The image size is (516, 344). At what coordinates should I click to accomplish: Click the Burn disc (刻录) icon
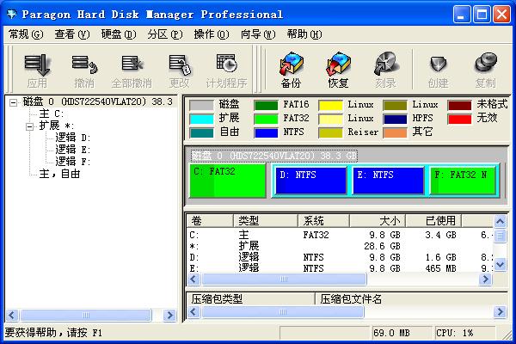(x=384, y=68)
